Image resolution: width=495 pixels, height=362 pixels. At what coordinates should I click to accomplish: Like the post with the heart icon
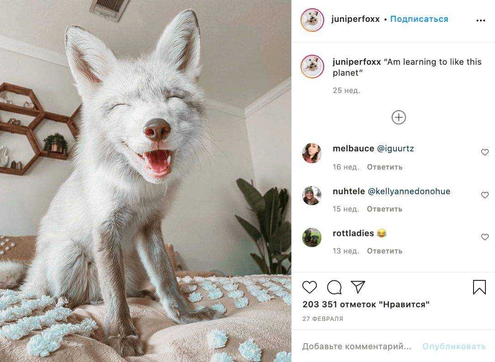pos(310,287)
